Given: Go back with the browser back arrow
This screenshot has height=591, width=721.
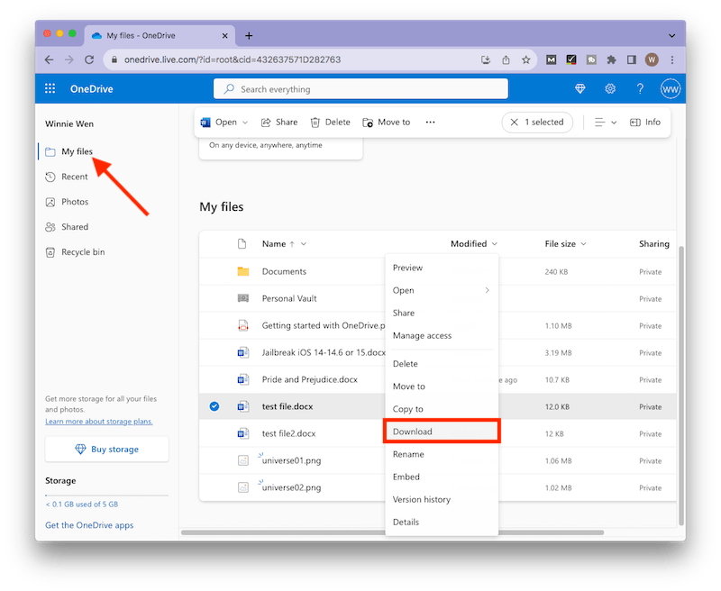Looking at the screenshot, I should pos(50,59).
